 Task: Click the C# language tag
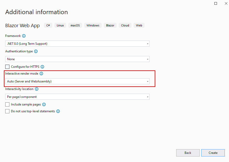(x=48, y=25)
